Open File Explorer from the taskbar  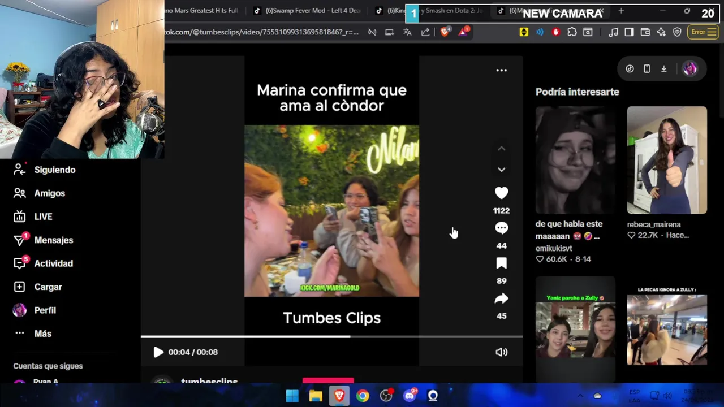(316, 396)
